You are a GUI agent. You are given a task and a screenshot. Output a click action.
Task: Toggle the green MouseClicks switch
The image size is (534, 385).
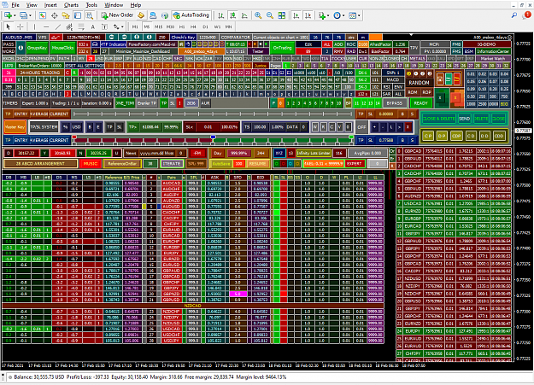pos(62,48)
